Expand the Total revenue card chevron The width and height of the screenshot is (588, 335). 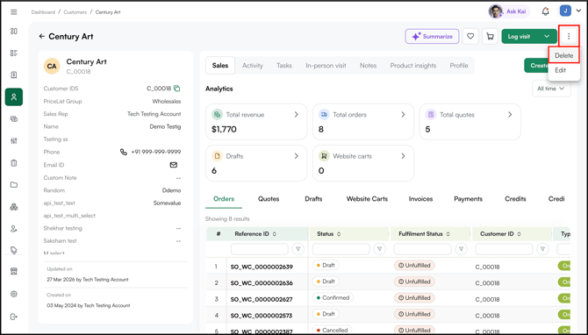point(297,115)
